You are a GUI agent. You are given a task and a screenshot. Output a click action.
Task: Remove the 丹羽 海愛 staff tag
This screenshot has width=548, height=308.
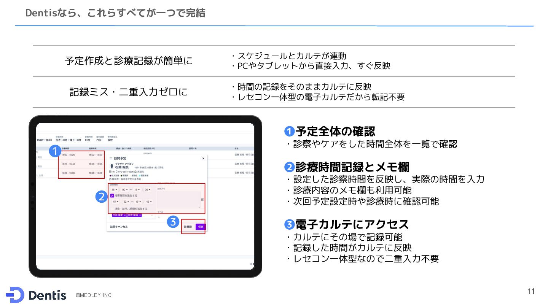pyautogui.click(x=125, y=215)
